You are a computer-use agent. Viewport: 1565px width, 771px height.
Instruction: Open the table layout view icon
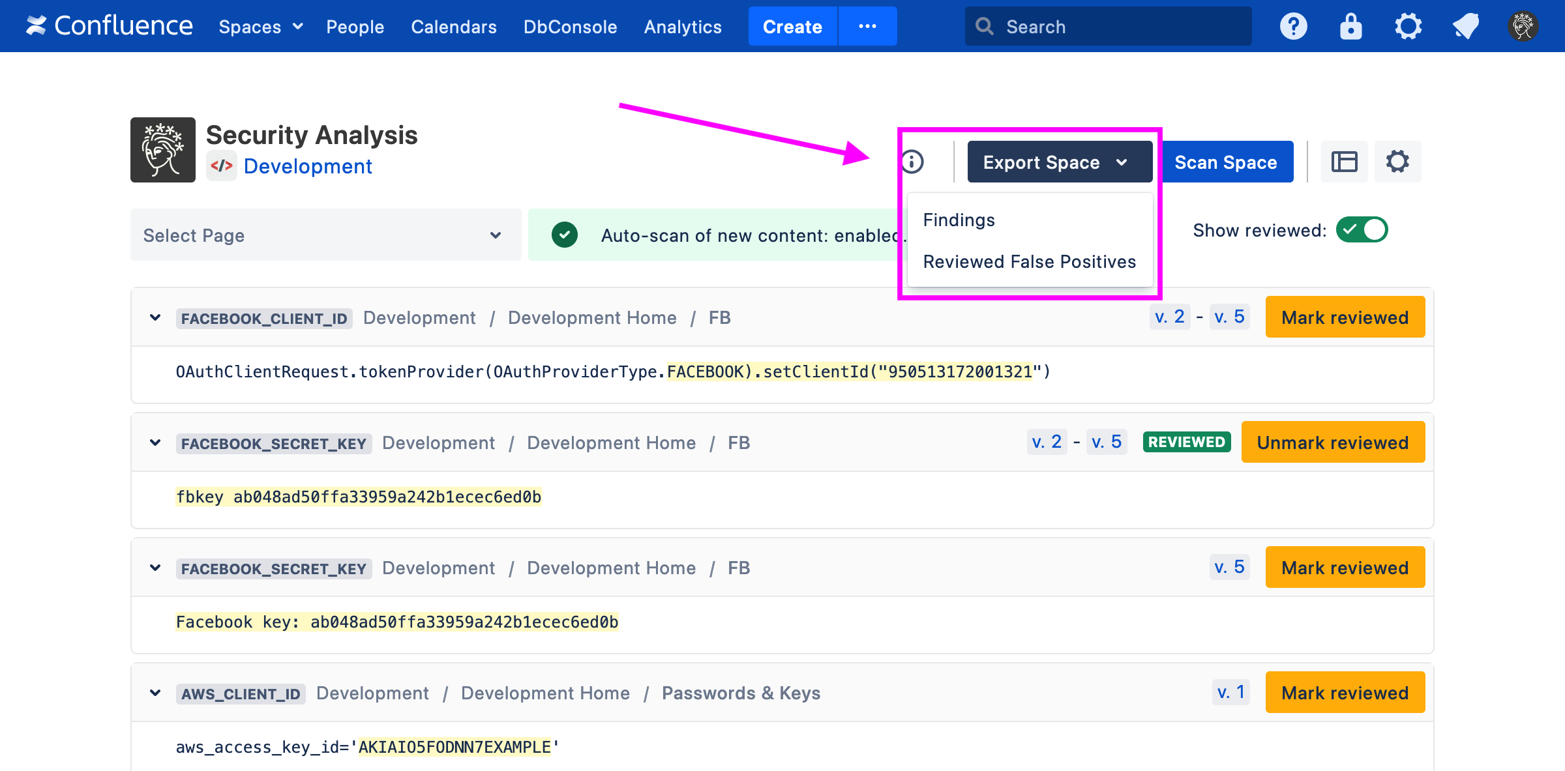[1344, 162]
